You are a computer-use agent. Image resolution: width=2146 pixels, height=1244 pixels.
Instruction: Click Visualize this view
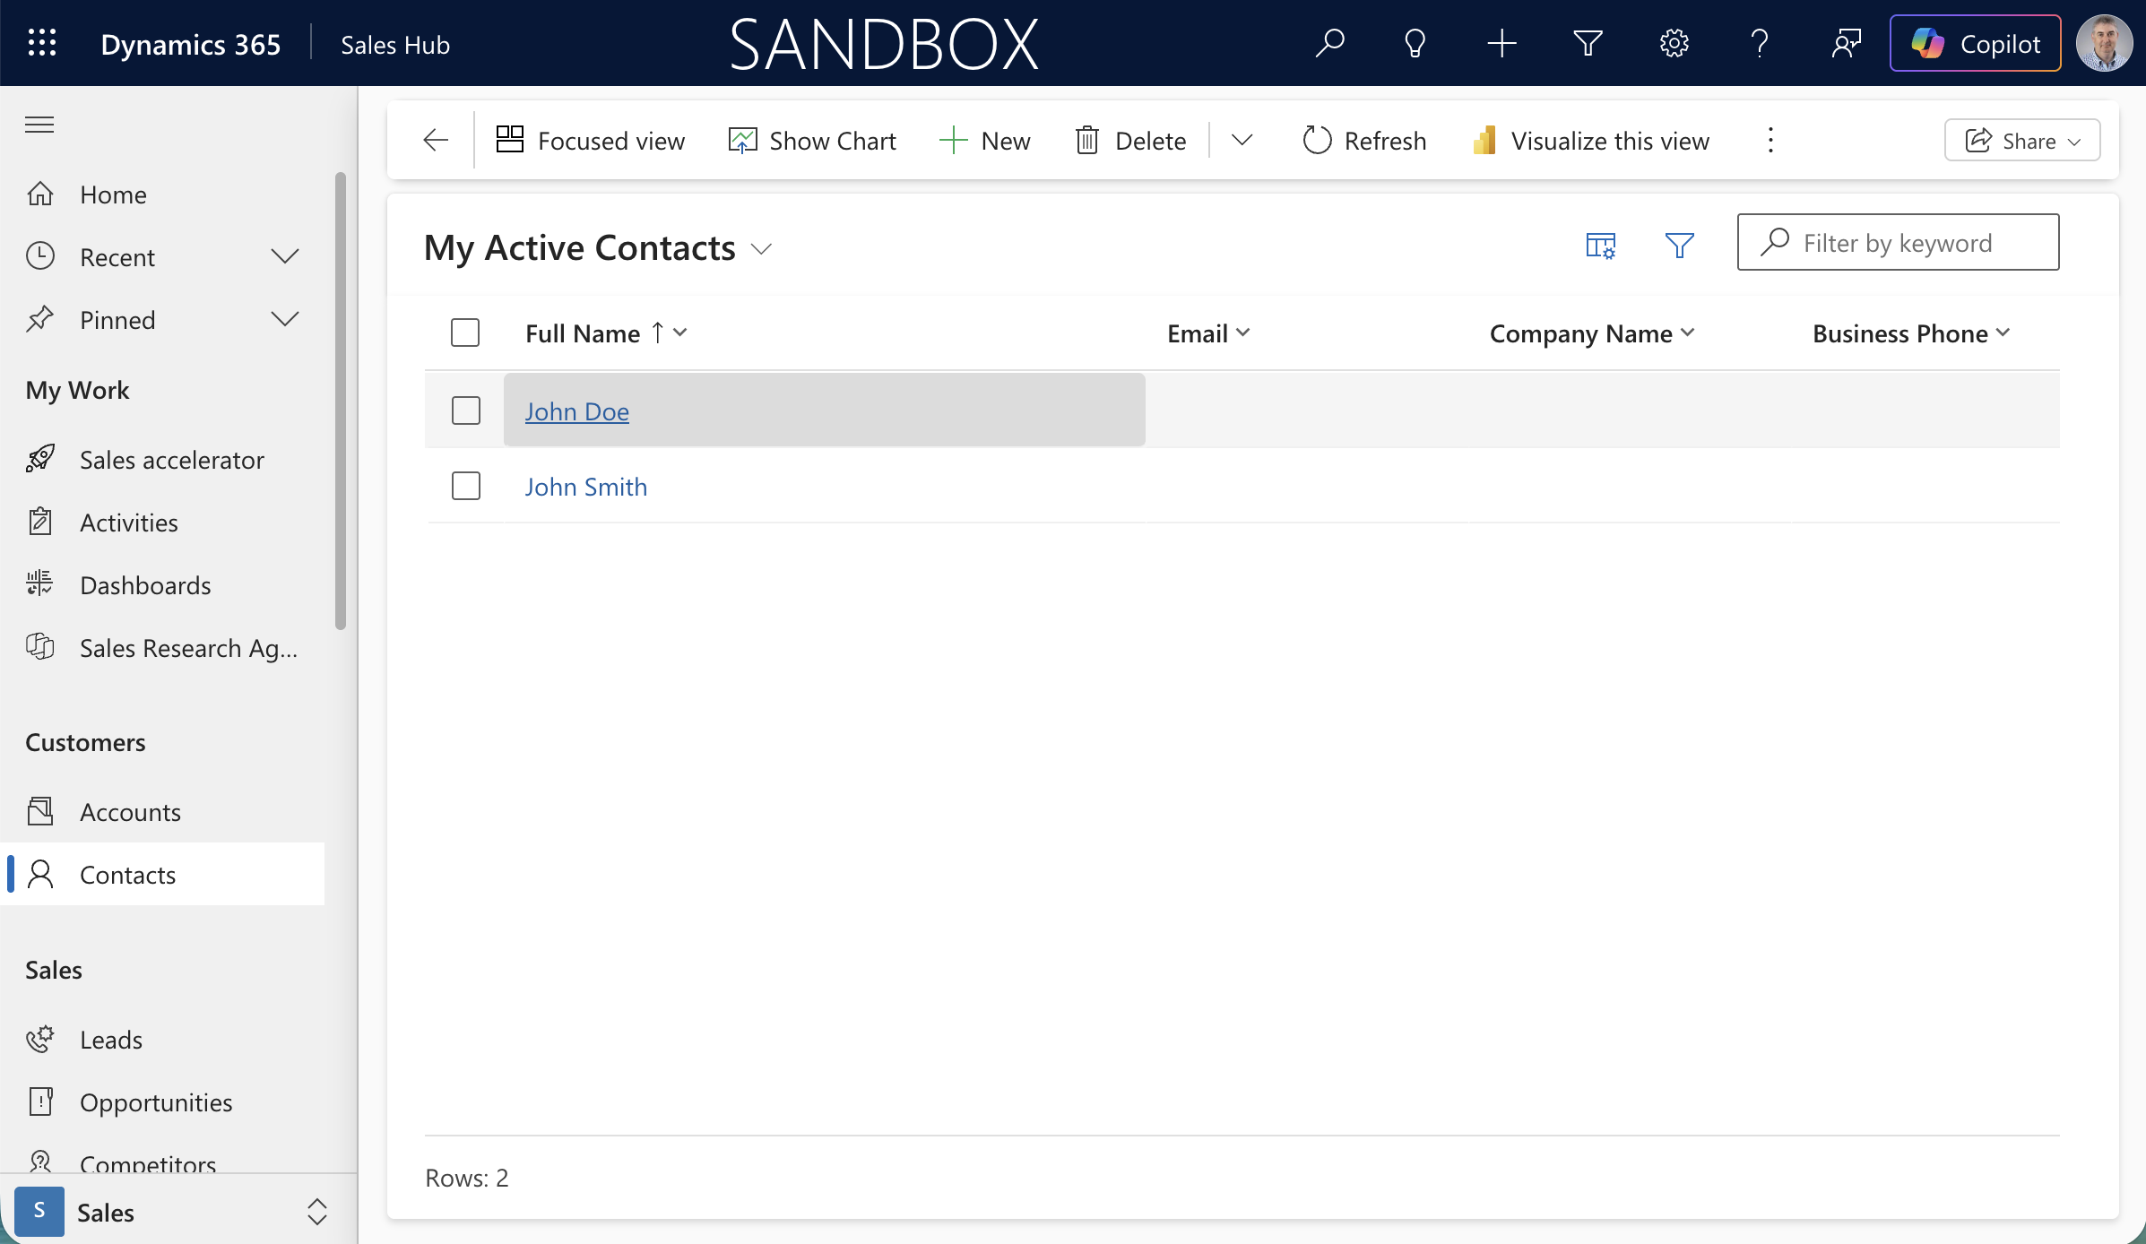(x=1590, y=140)
